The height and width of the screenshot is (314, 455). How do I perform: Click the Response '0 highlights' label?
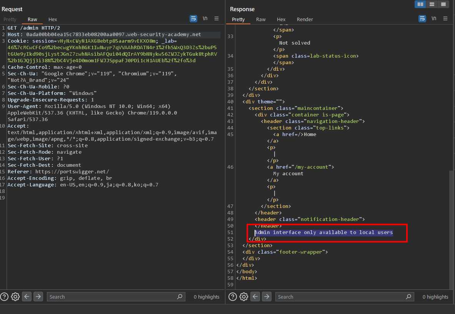coord(435,297)
